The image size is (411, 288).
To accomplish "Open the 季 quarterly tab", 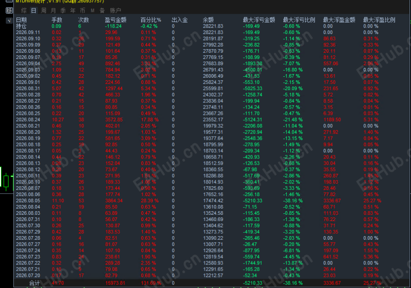I will 63,10.
